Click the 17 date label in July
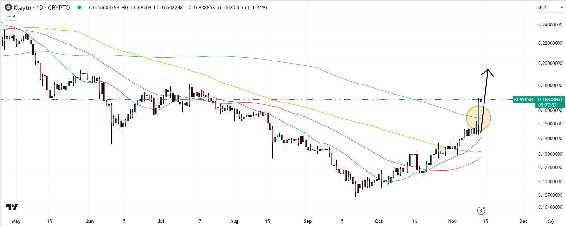 tap(199, 221)
